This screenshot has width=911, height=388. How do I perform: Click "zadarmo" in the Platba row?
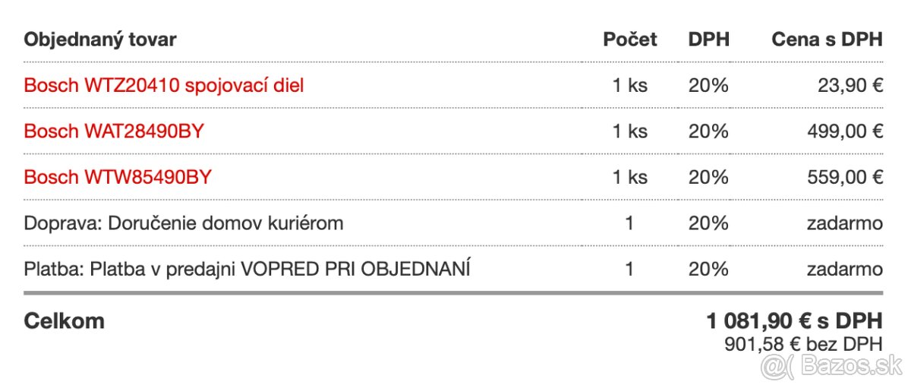pyautogui.click(x=844, y=269)
